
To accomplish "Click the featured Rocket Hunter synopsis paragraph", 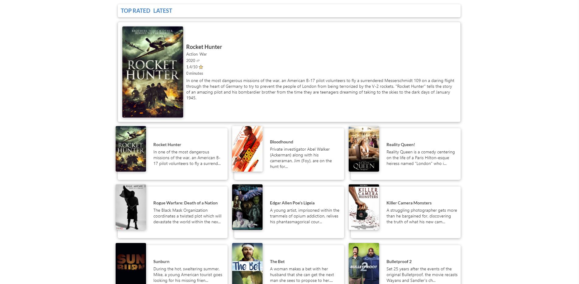I will [x=320, y=89].
